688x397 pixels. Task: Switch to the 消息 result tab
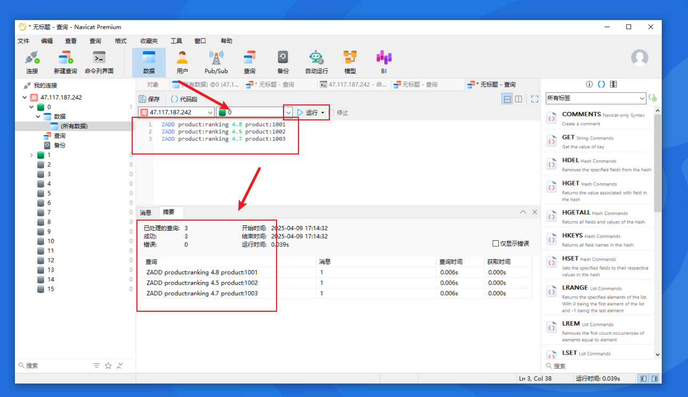coord(146,213)
